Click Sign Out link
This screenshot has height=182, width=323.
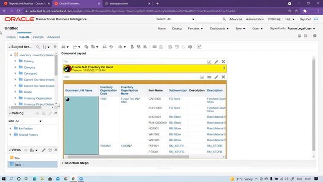tap(305, 19)
